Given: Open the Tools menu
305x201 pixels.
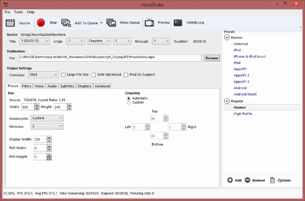Looking at the screenshot, I should coord(18,12).
